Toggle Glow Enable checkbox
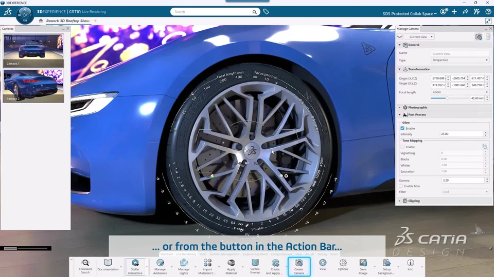Viewport: 494px width, 277px height. (402, 128)
